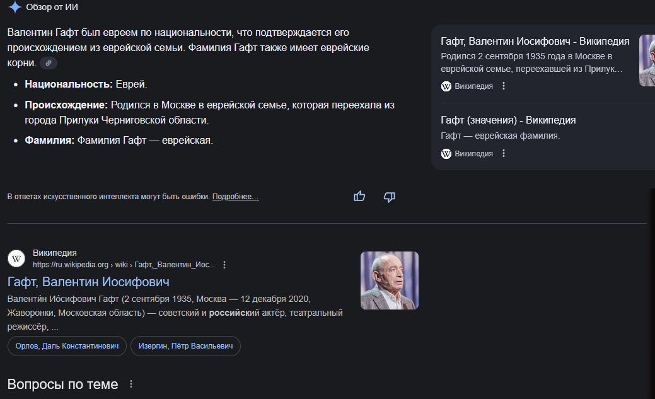
Task: Click the Valentin Gaft photo thumbnail
Action: click(x=390, y=280)
